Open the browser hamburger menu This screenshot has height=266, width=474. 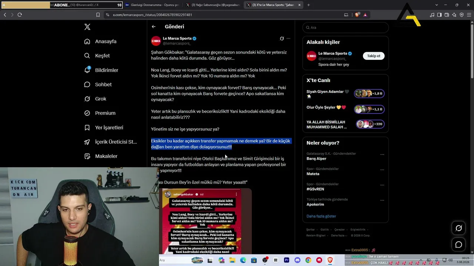tap(469, 15)
